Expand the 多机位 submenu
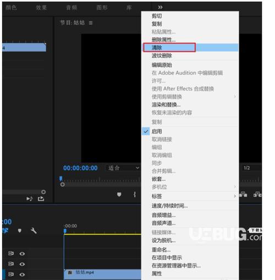Viewport: 275px width, 280px height. 190,187
